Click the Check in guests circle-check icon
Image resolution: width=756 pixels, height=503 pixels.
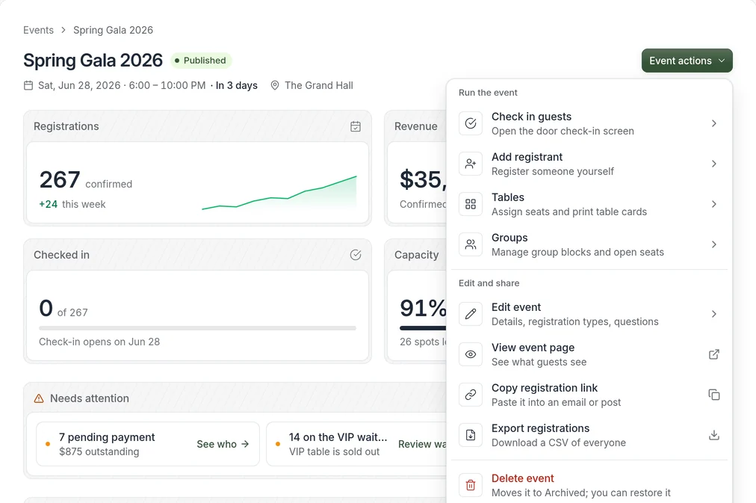click(471, 123)
